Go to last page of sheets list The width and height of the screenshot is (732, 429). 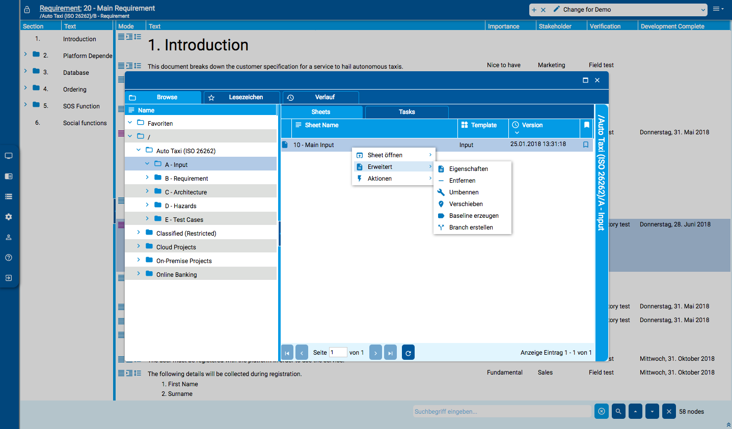[390, 353]
